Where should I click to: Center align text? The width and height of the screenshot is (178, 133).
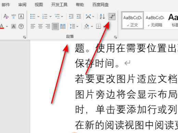click(40, 26)
